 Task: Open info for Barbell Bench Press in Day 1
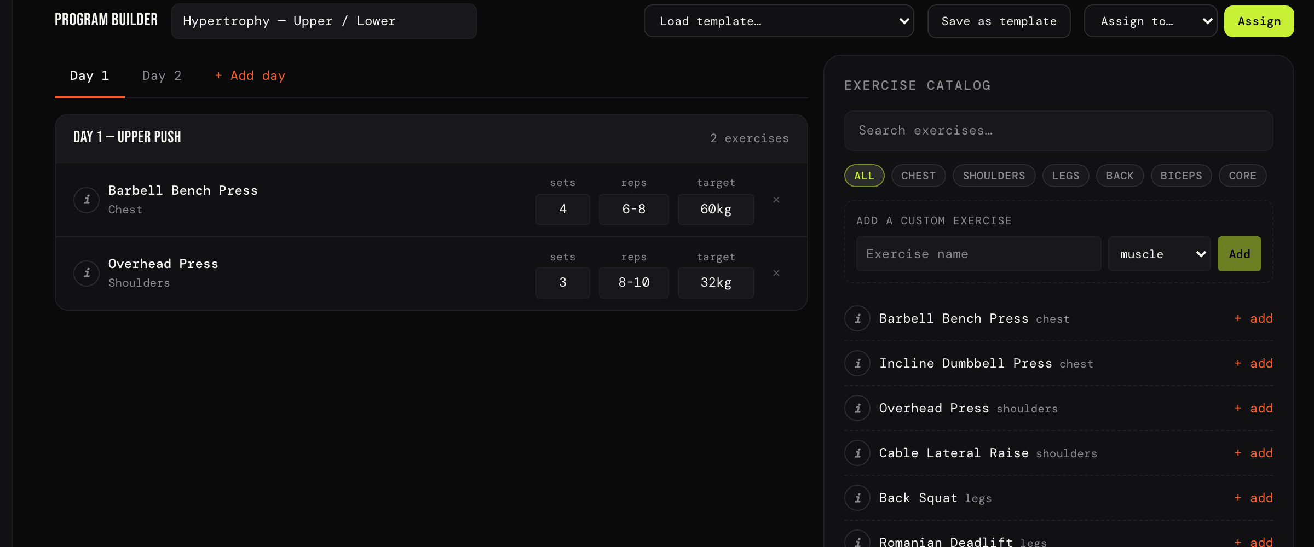click(x=87, y=200)
